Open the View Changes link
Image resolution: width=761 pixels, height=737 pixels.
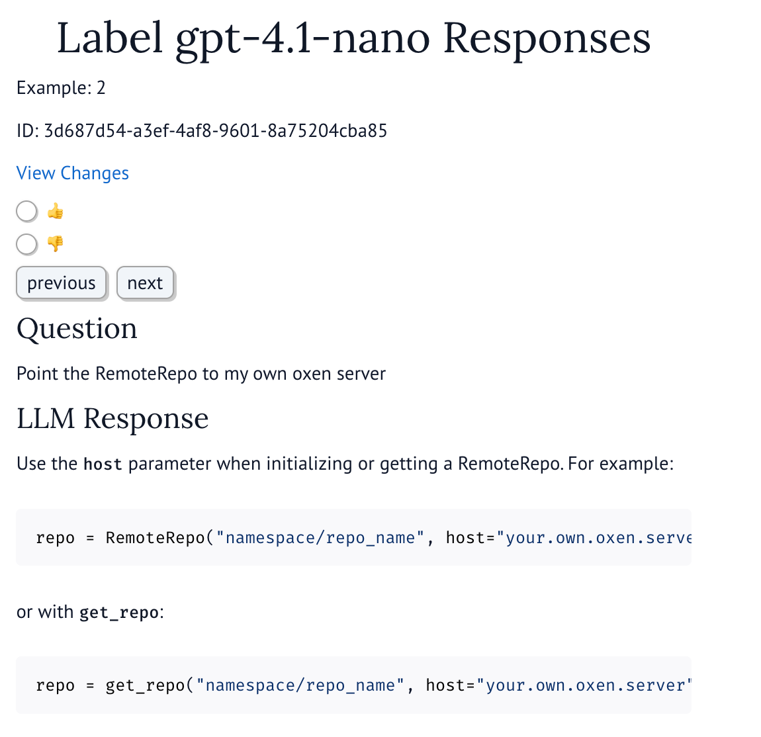click(73, 173)
